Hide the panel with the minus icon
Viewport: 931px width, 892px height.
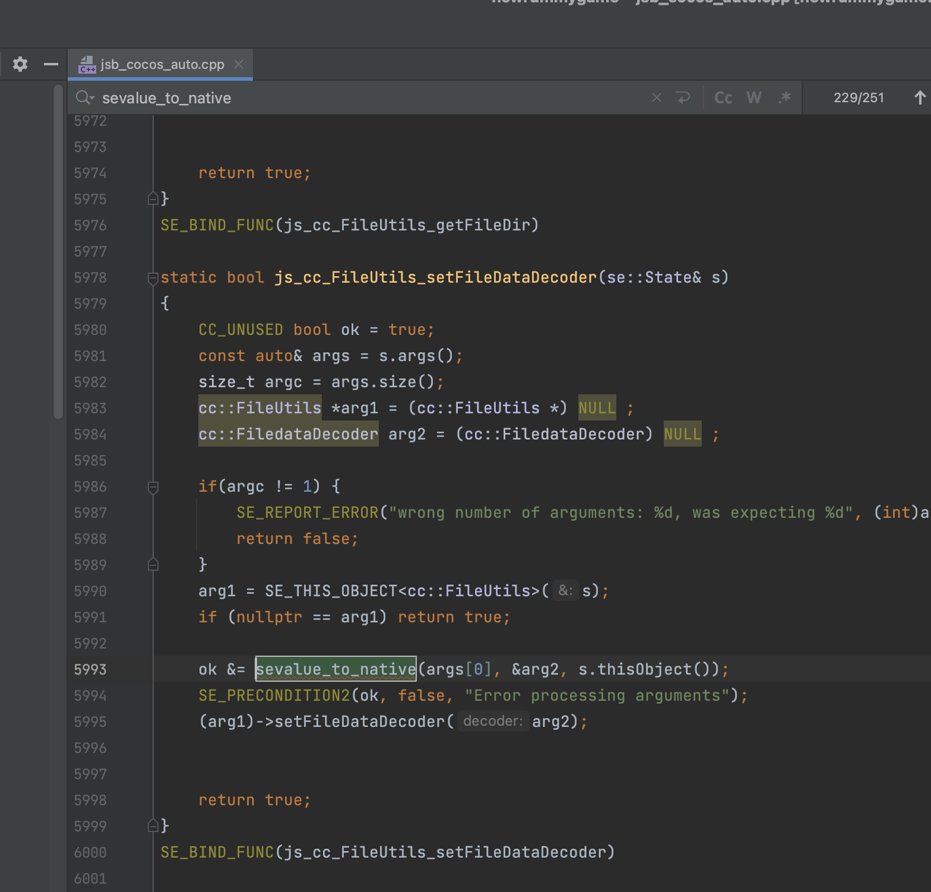[x=51, y=64]
